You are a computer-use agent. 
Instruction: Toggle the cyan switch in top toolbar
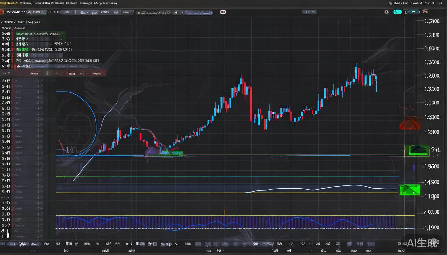(x=397, y=12)
